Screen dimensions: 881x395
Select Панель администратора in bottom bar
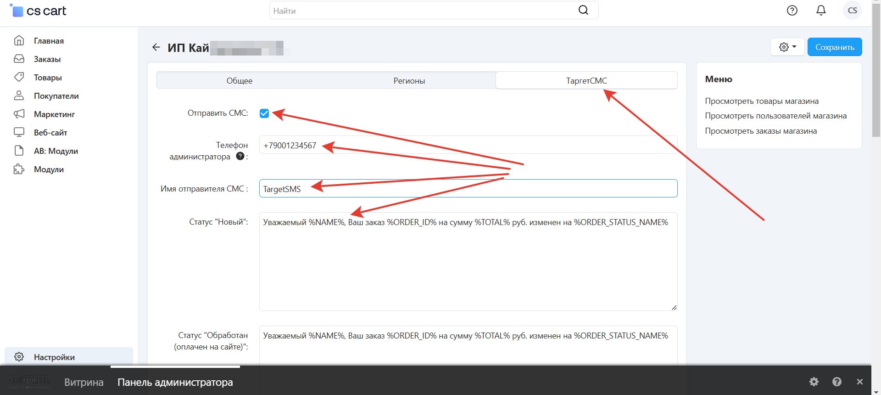175,382
